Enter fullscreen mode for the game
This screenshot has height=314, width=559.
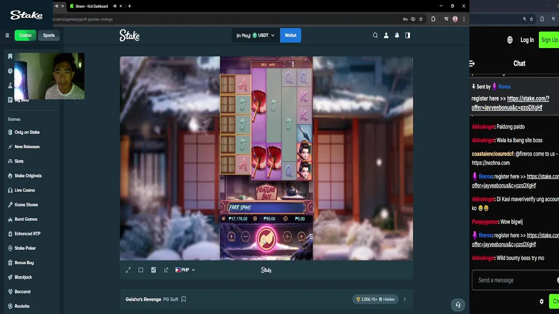128,270
